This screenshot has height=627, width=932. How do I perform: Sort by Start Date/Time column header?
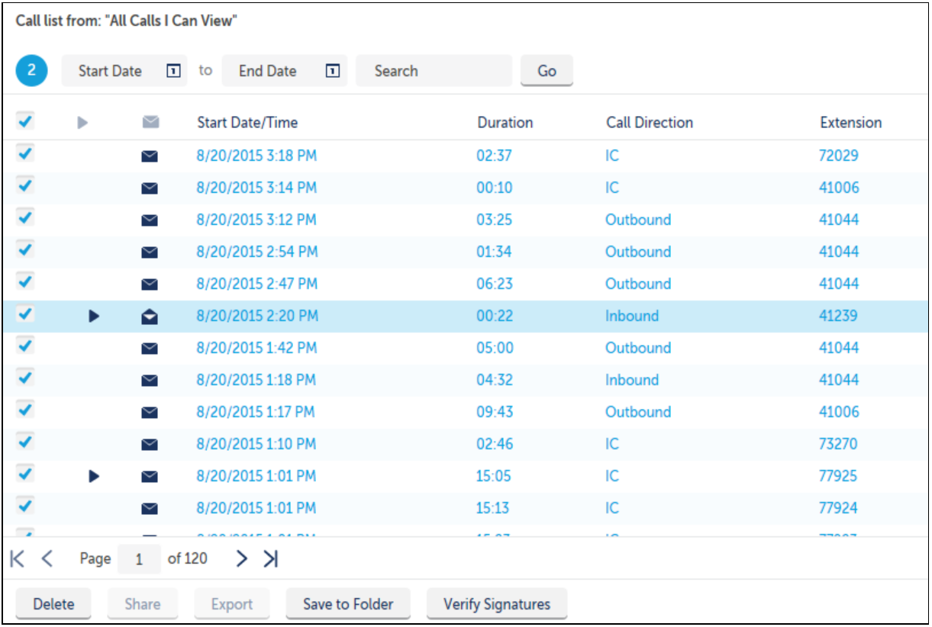pyautogui.click(x=247, y=123)
